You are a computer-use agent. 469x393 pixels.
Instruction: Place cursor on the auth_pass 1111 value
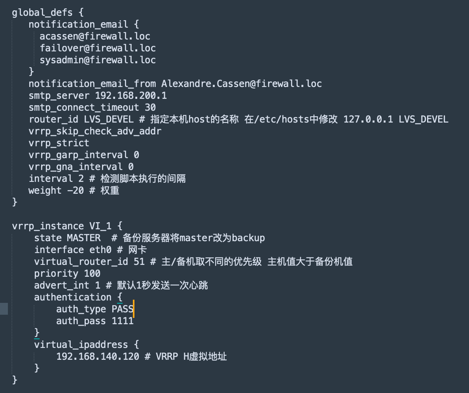point(123,321)
